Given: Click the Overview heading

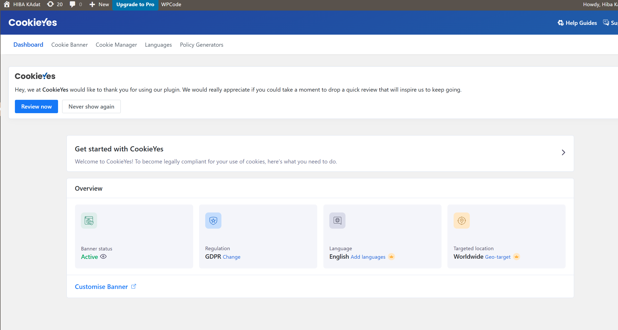Looking at the screenshot, I should [89, 188].
